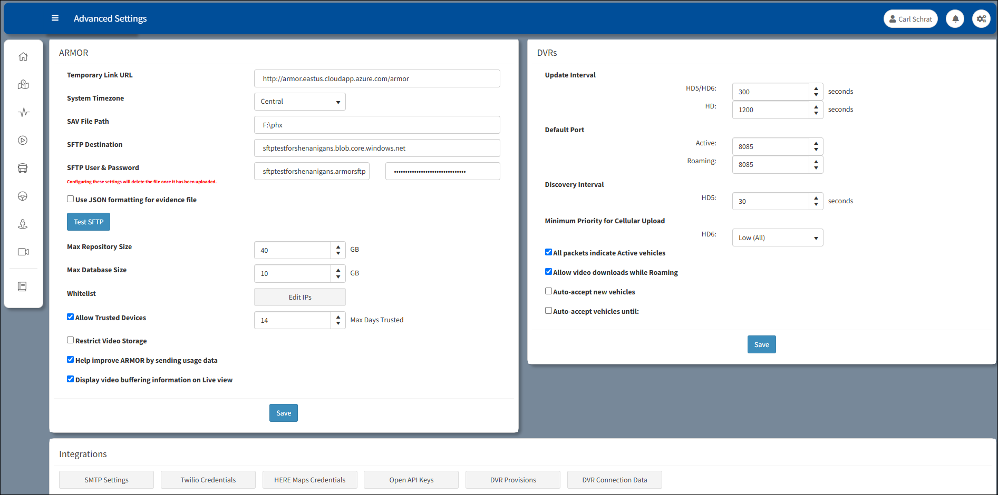Image resolution: width=998 pixels, height=495 pixels.
Task: Open Carl Schrat user menu
Action: (x=910, y=19)
